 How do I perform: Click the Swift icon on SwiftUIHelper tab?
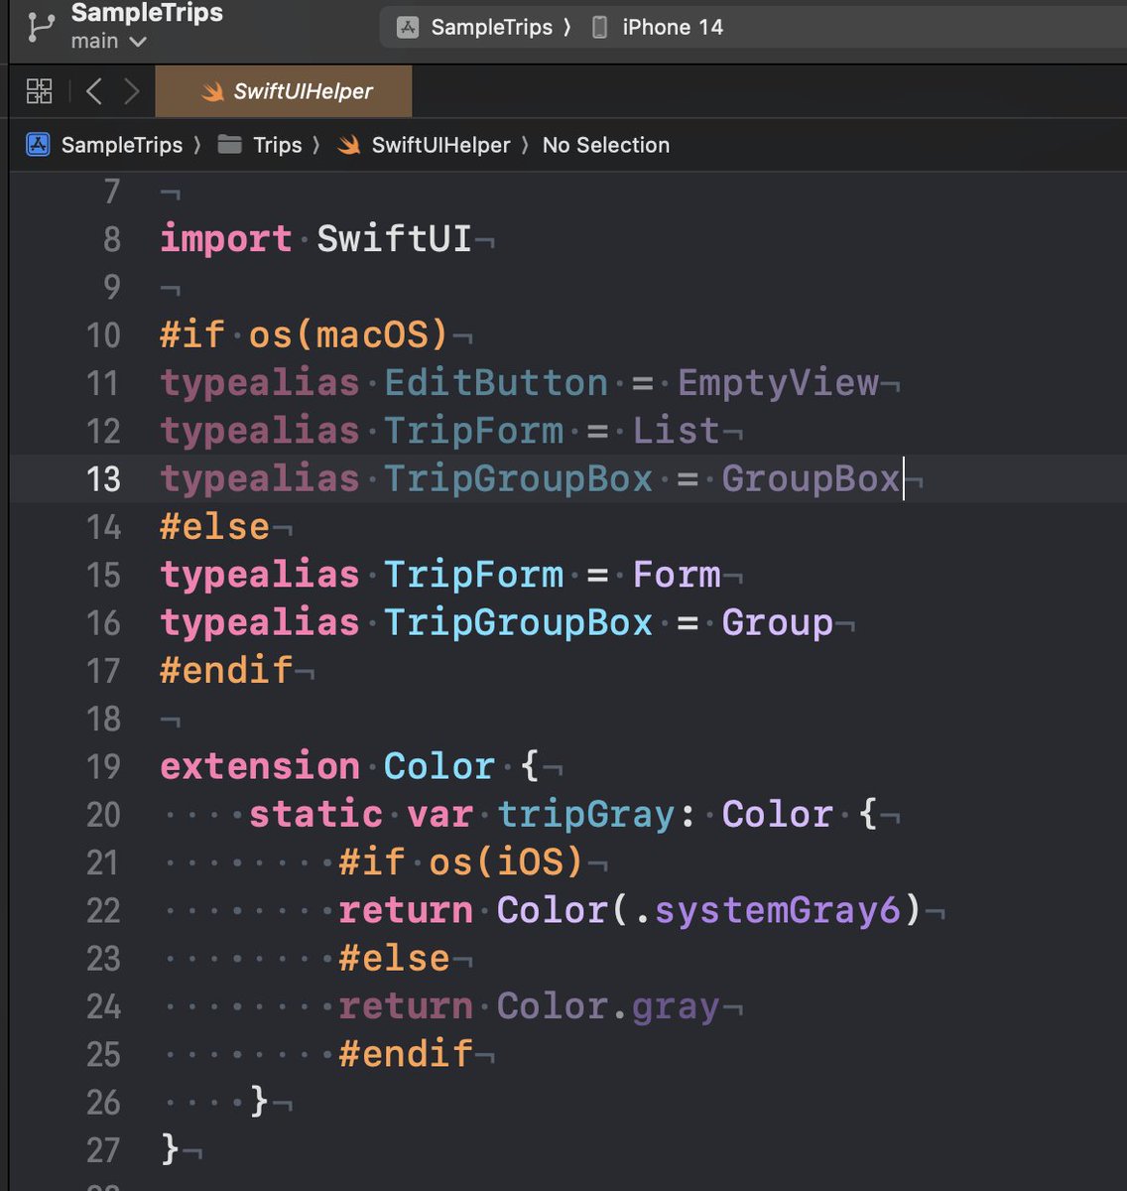pos(211,92)
